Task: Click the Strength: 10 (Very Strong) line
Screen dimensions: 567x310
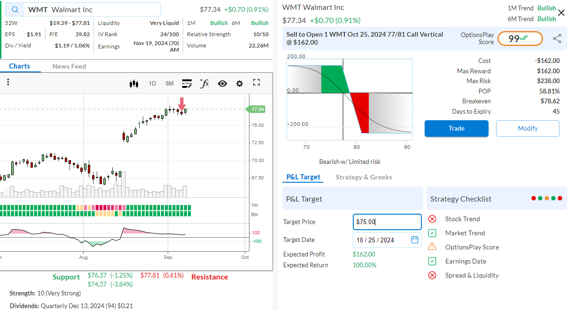Action: point(45,294)
